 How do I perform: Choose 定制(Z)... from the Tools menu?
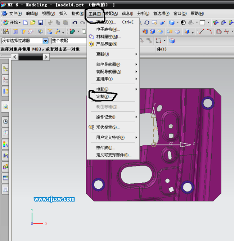pyautogui.click(x=113, y=97)
